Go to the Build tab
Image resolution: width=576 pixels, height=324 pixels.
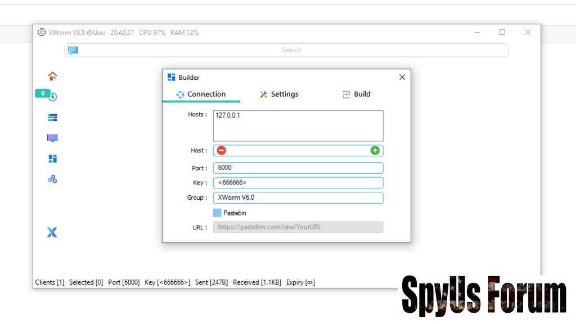(357, 94)
